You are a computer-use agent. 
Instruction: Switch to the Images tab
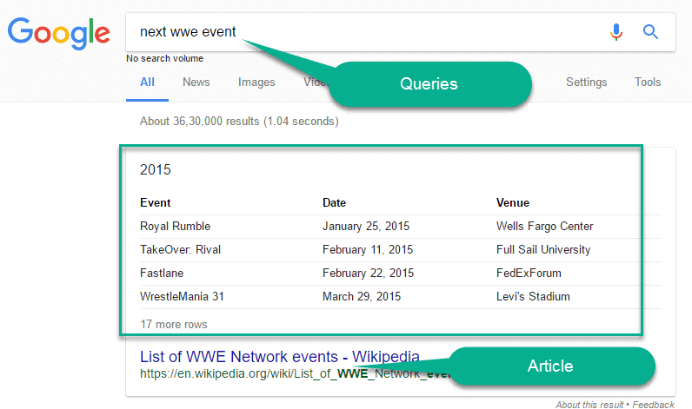click(256, 82)
